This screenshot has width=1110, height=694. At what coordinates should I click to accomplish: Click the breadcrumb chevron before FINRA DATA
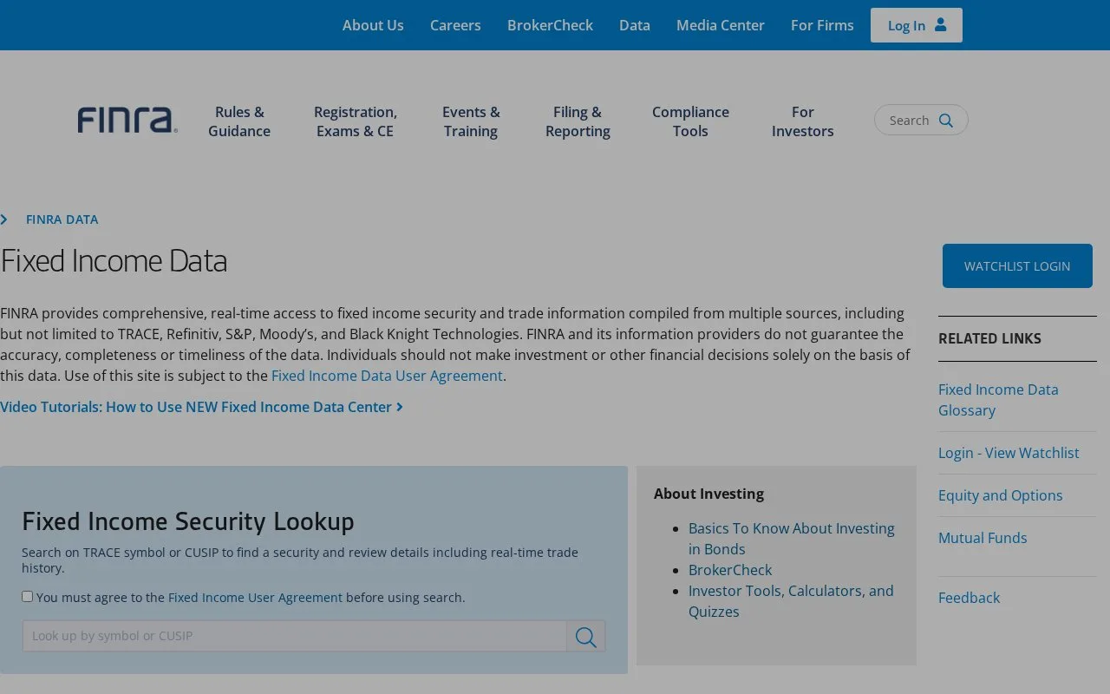pos(4,219)
